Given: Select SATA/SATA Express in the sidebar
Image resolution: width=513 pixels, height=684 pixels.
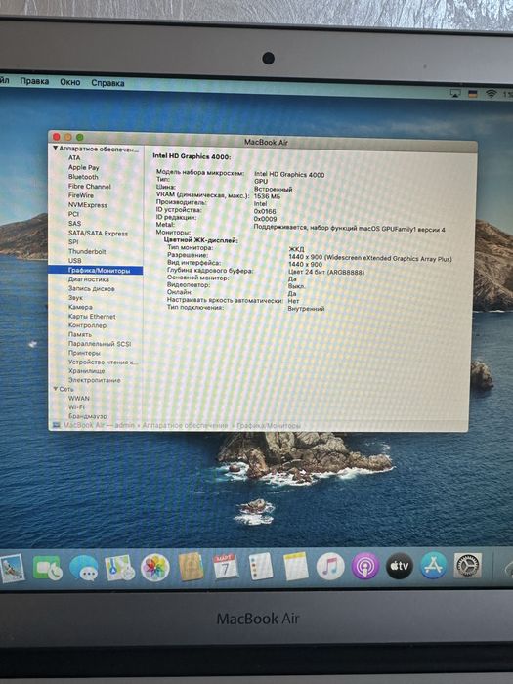Looking at the screenshot, I should [98, 233].
